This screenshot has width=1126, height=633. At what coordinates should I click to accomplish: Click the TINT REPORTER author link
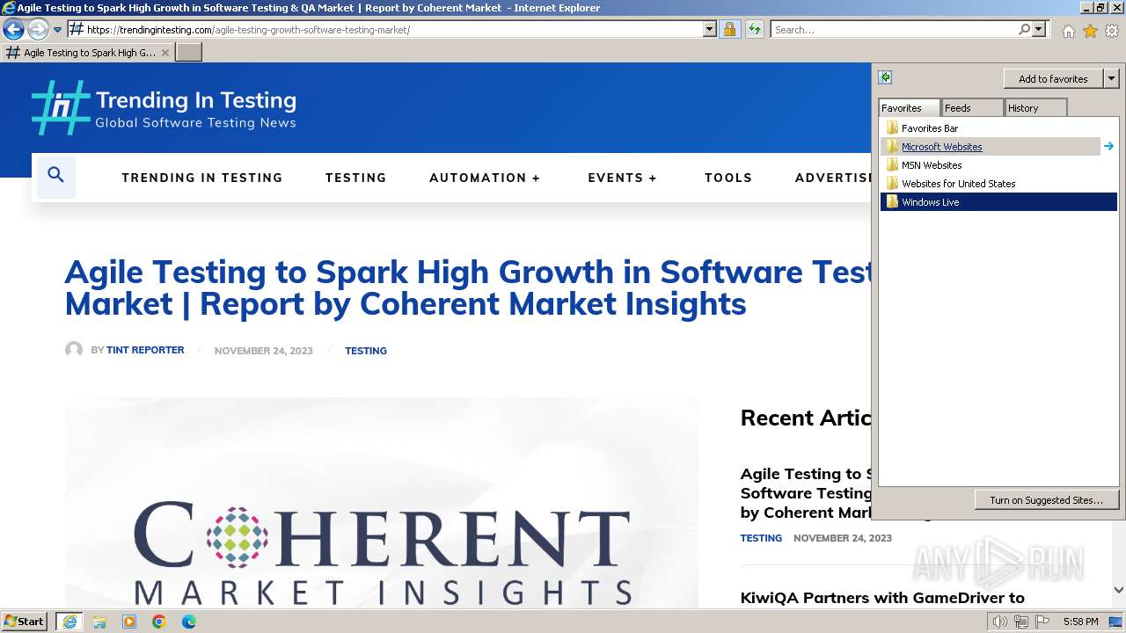[x=145, y=350]
